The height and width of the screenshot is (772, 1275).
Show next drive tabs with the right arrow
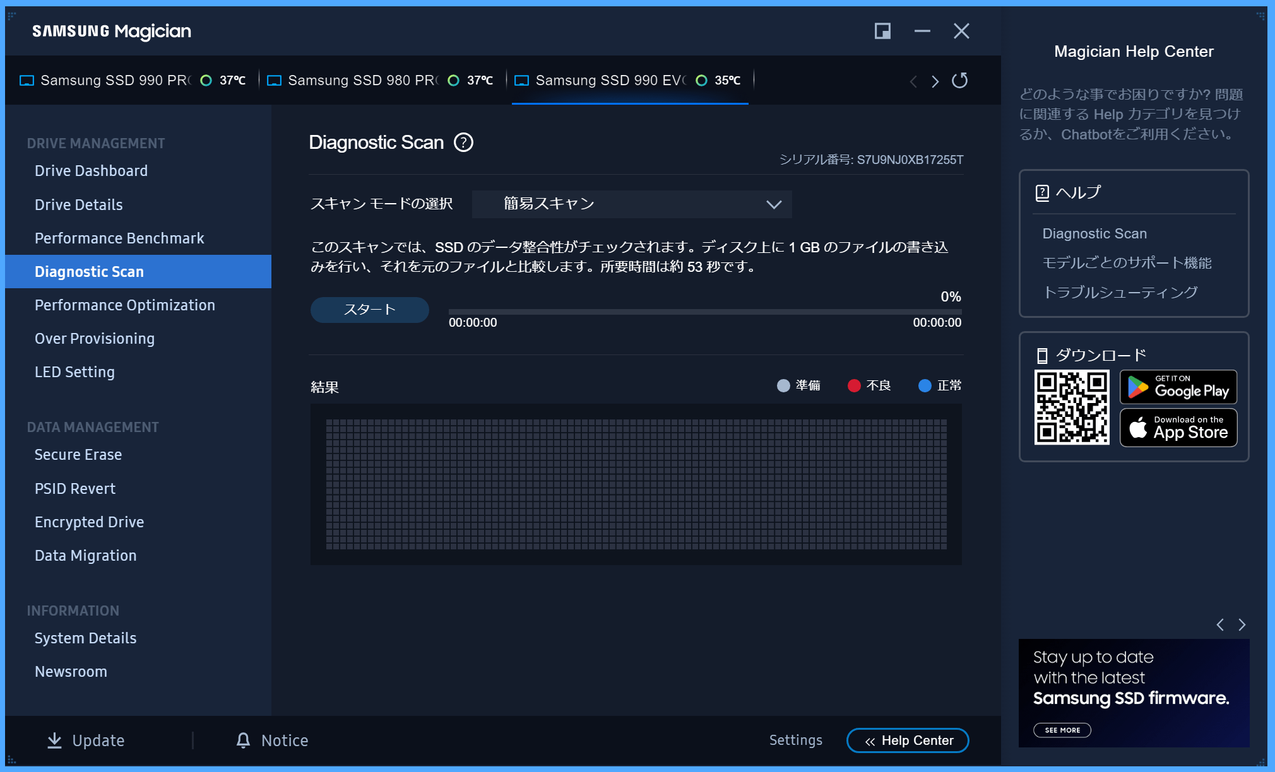tap(935, 81)
